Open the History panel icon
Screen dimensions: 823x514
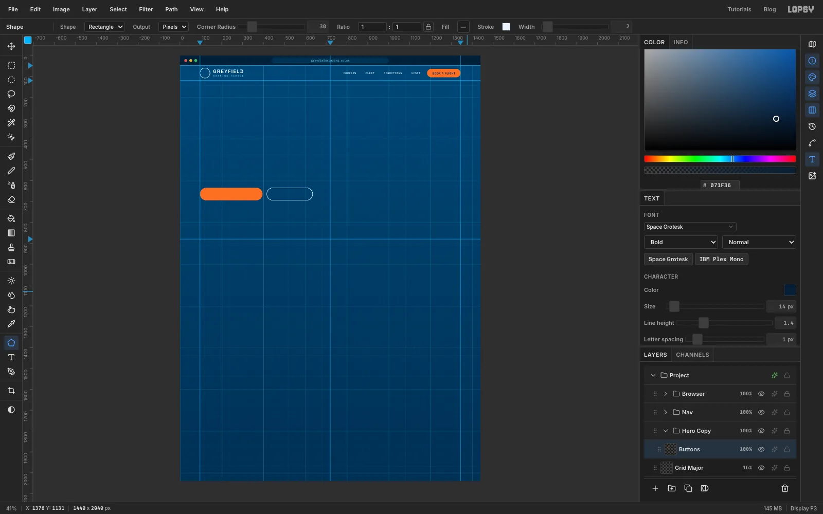(x=812, y=126)
